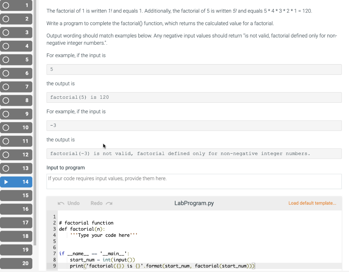Open section 12 in sidebar
This screenshot has height=272, width=349.
[x=16, y=155]
